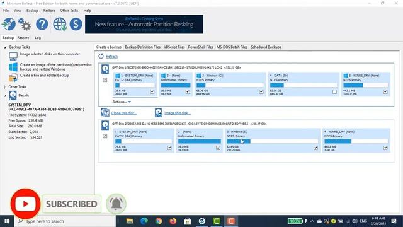Uncheck Disk 1 SYSTEM_DRV partition checkbox
The width and height of the screenshot is (403, 227).
(x=152, y=91)
